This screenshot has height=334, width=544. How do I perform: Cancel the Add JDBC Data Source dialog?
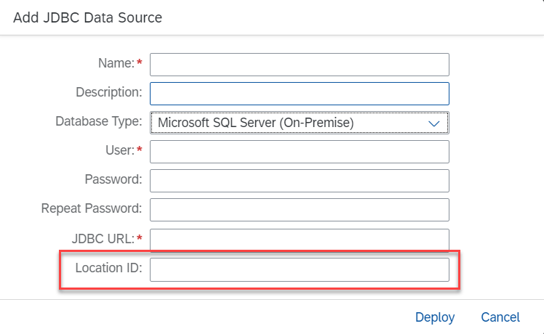click(500, 317)
